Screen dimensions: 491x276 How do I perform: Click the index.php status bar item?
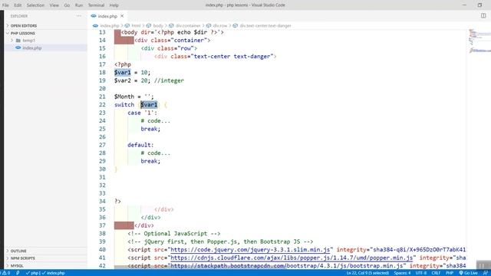53,273
